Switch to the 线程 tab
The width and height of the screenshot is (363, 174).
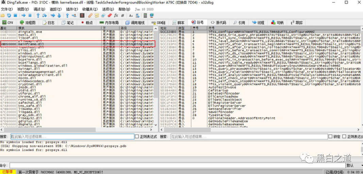click(258, 23)
